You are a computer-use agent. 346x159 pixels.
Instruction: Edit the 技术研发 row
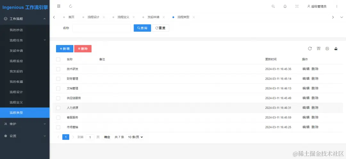(x=306, y=69)
